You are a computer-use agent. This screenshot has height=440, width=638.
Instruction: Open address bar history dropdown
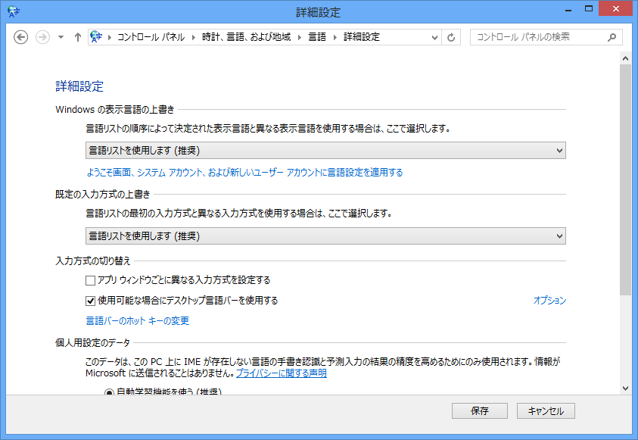point(434,37)
